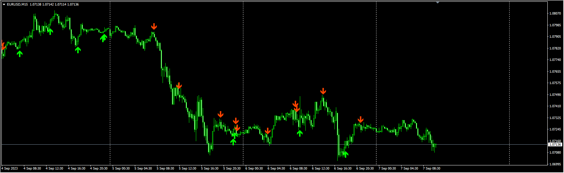Select the green arrow below the 4 Sep 16:30 dip
Viewport: 564px width, 173px height.
click(x=78, y=50)
